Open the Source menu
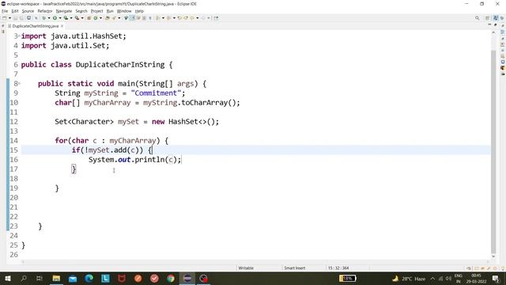The height and width of the screenshot is (285, 506). [x=28, y=11]
